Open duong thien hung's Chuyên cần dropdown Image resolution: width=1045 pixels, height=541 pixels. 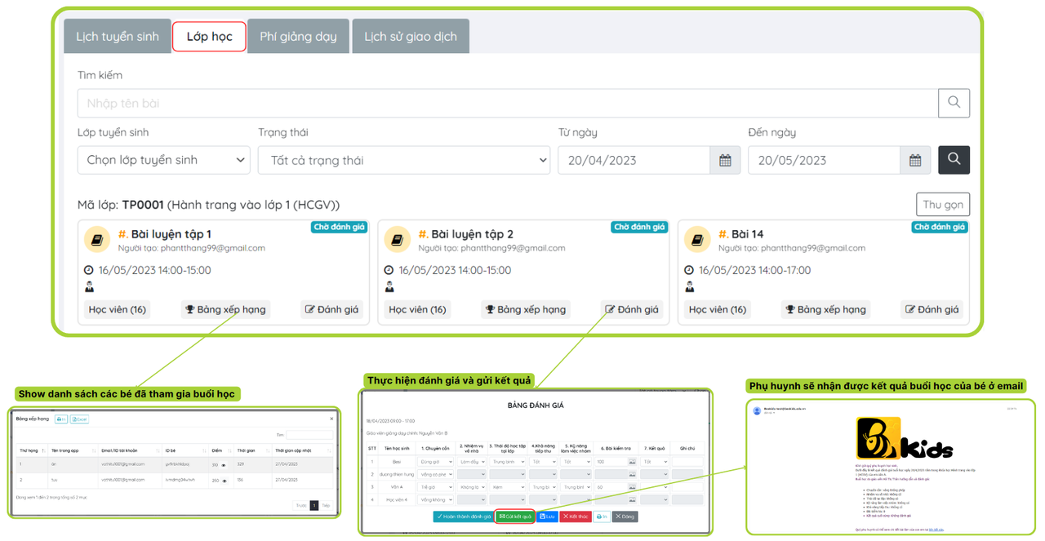pos(434,474)
